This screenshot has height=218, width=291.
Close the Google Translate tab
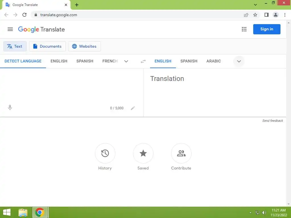[x=66, y=5]
